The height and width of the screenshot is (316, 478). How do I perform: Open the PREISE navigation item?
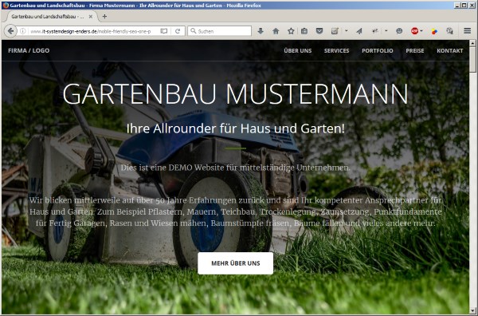(x=415, y=51)
